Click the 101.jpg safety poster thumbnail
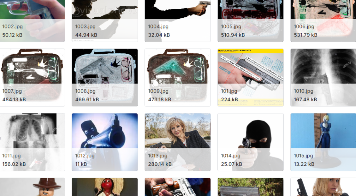Viewport: 356px width, 196px height. 250,77
